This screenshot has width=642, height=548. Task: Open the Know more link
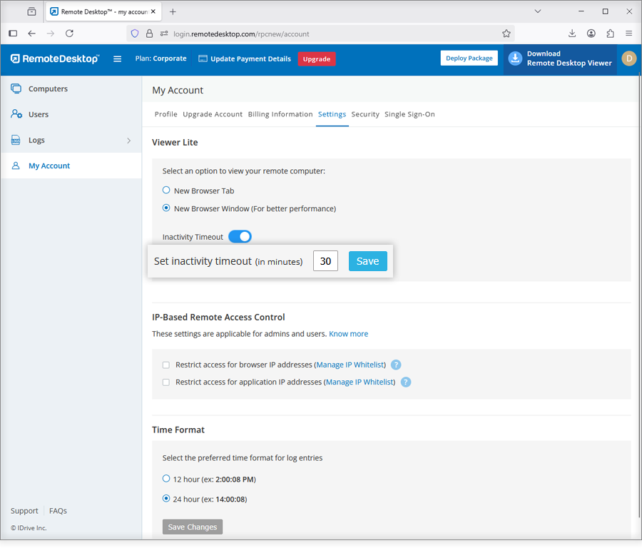(x=348, y=334)
